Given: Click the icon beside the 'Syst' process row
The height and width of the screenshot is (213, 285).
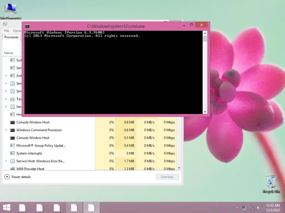Looking at the screenshot, I should (x=12, y=60).
